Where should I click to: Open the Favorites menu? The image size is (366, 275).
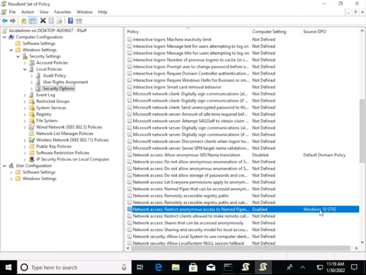point(62,12)
